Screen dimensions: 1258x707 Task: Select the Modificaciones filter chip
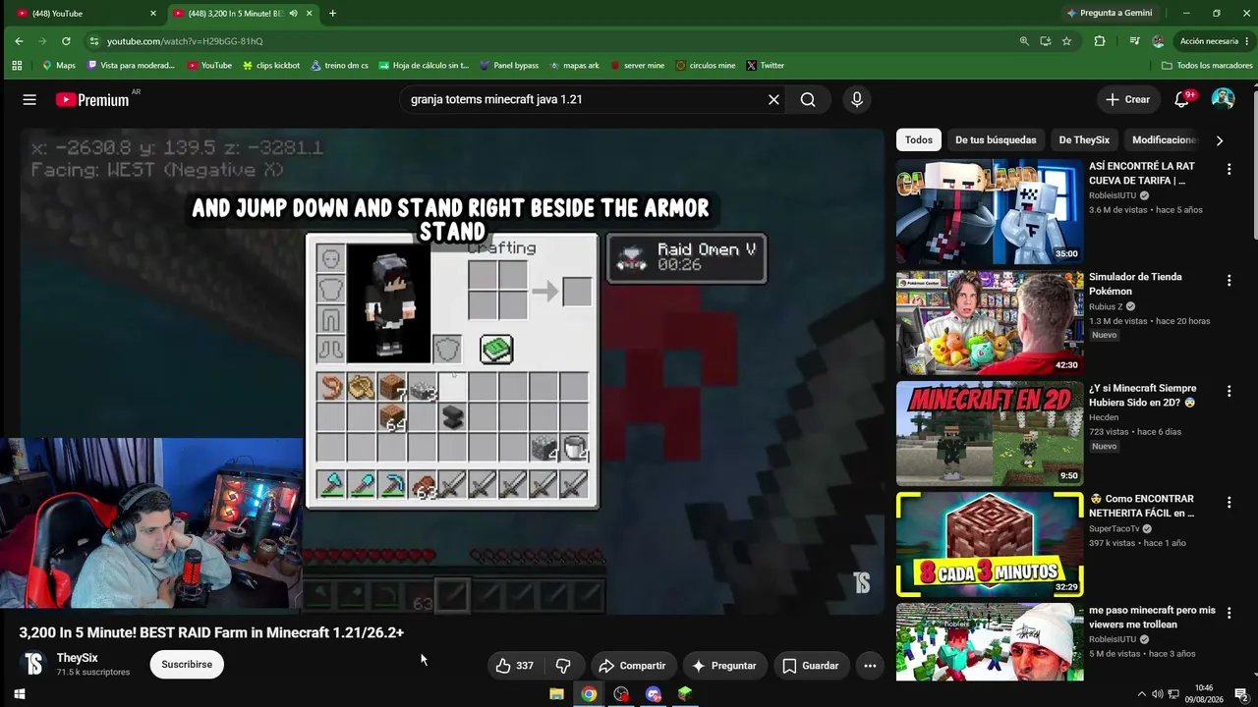[1165, 140]
